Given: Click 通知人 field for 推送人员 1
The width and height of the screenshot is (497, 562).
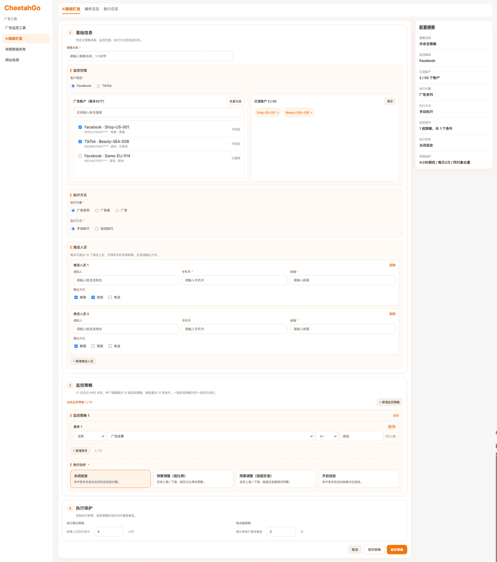Looking at the screenshot, I should pos(126,280).
